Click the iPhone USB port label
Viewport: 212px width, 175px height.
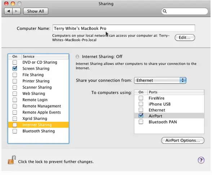(159, 104)
